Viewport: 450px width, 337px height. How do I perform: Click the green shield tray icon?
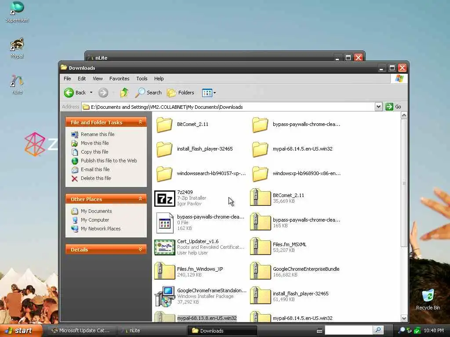(x=417, y=331)
